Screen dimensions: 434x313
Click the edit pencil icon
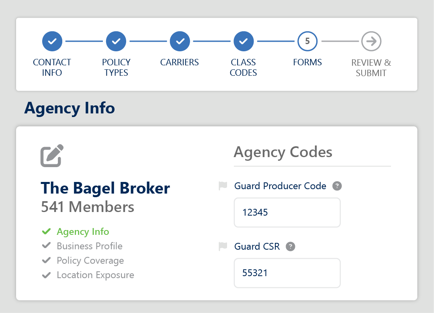[x=52, y=155]
